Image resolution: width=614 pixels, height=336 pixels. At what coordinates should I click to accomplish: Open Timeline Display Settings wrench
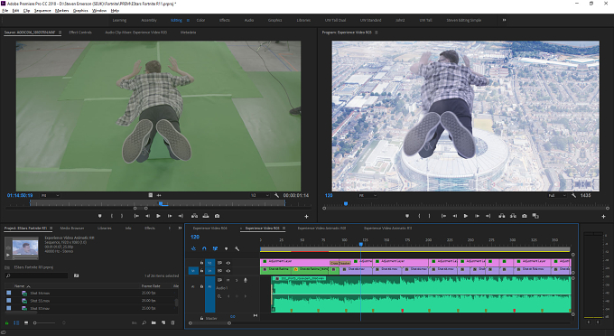(x=237, y=248)
